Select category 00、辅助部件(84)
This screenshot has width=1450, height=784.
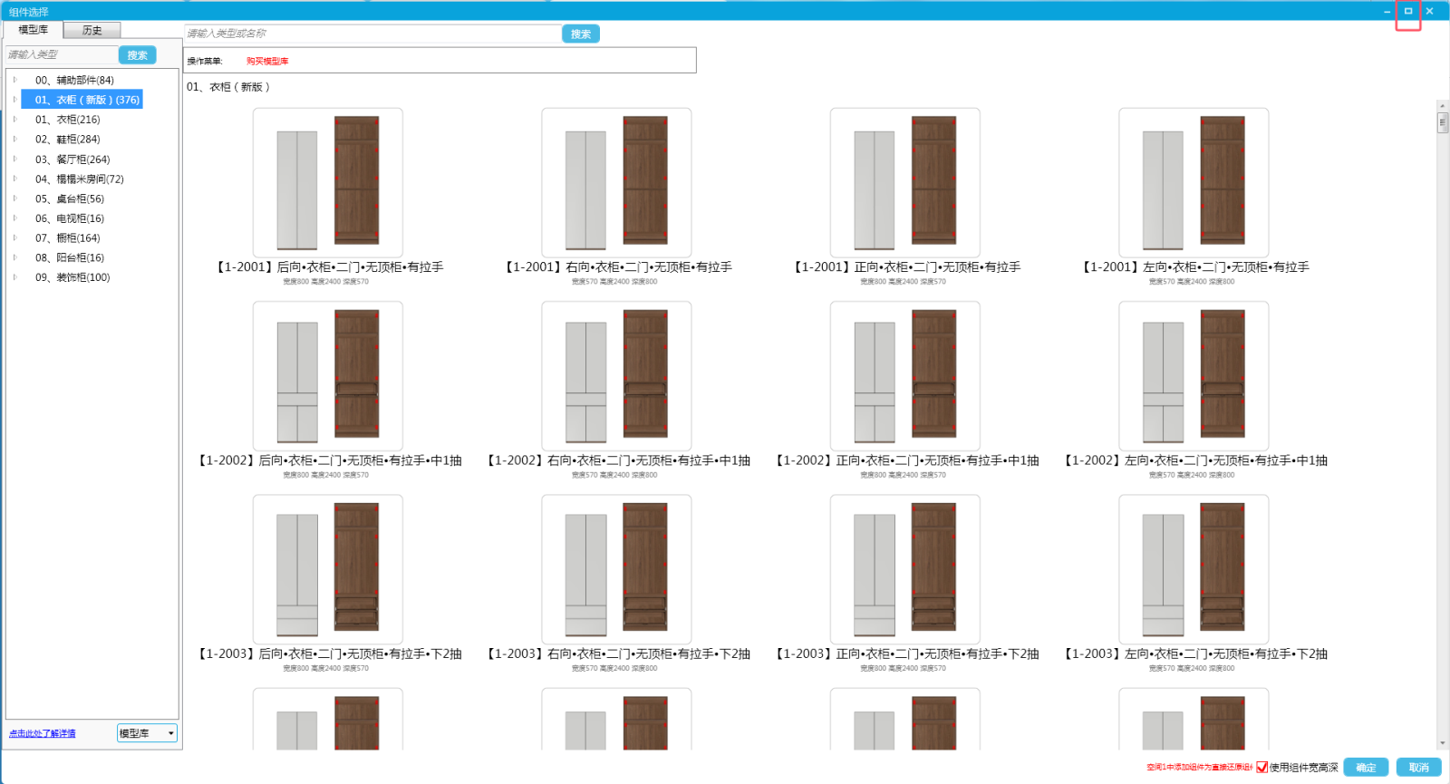coord(74,80)
